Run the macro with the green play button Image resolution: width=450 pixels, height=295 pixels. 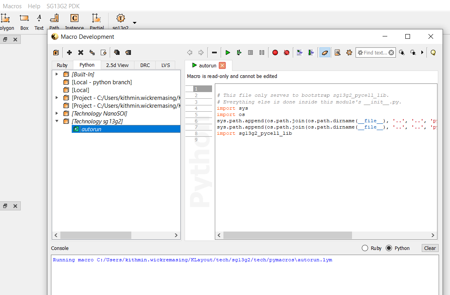coord(228,52)
